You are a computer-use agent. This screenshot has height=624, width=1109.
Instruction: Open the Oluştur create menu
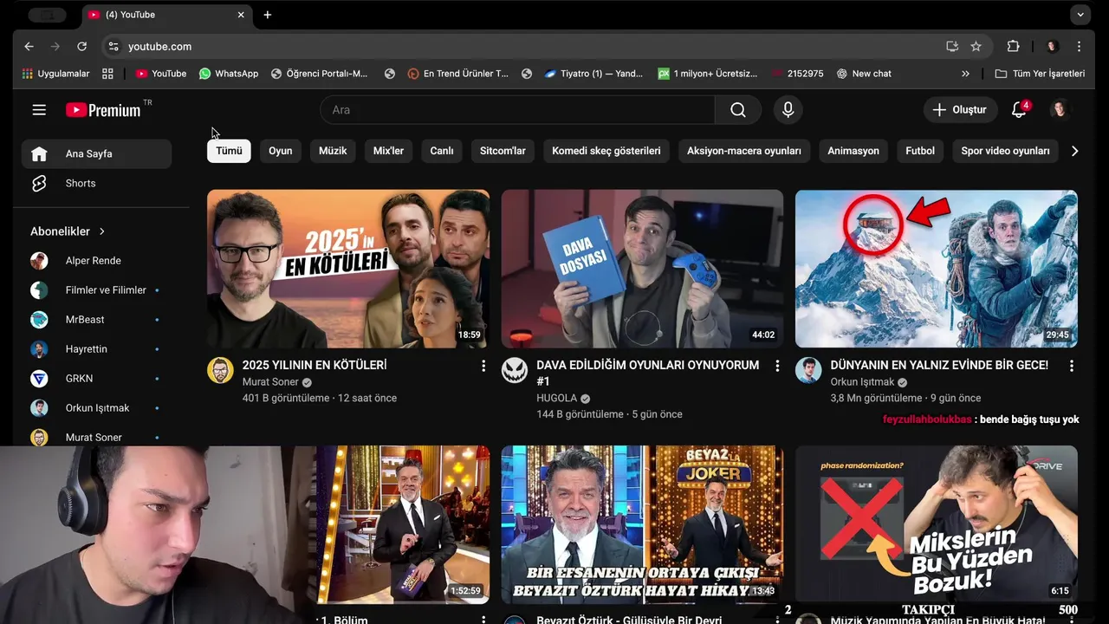[x=960, y=110]
